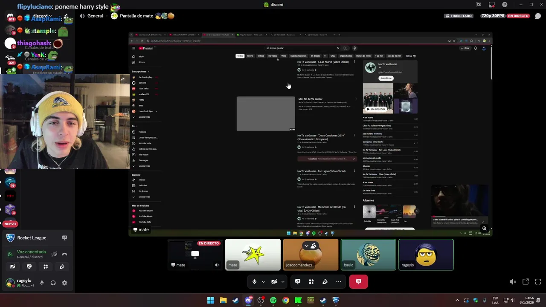Select rageylo participant tile
The height and width of the screenshot is (307, 546).
tap(426, 255)
